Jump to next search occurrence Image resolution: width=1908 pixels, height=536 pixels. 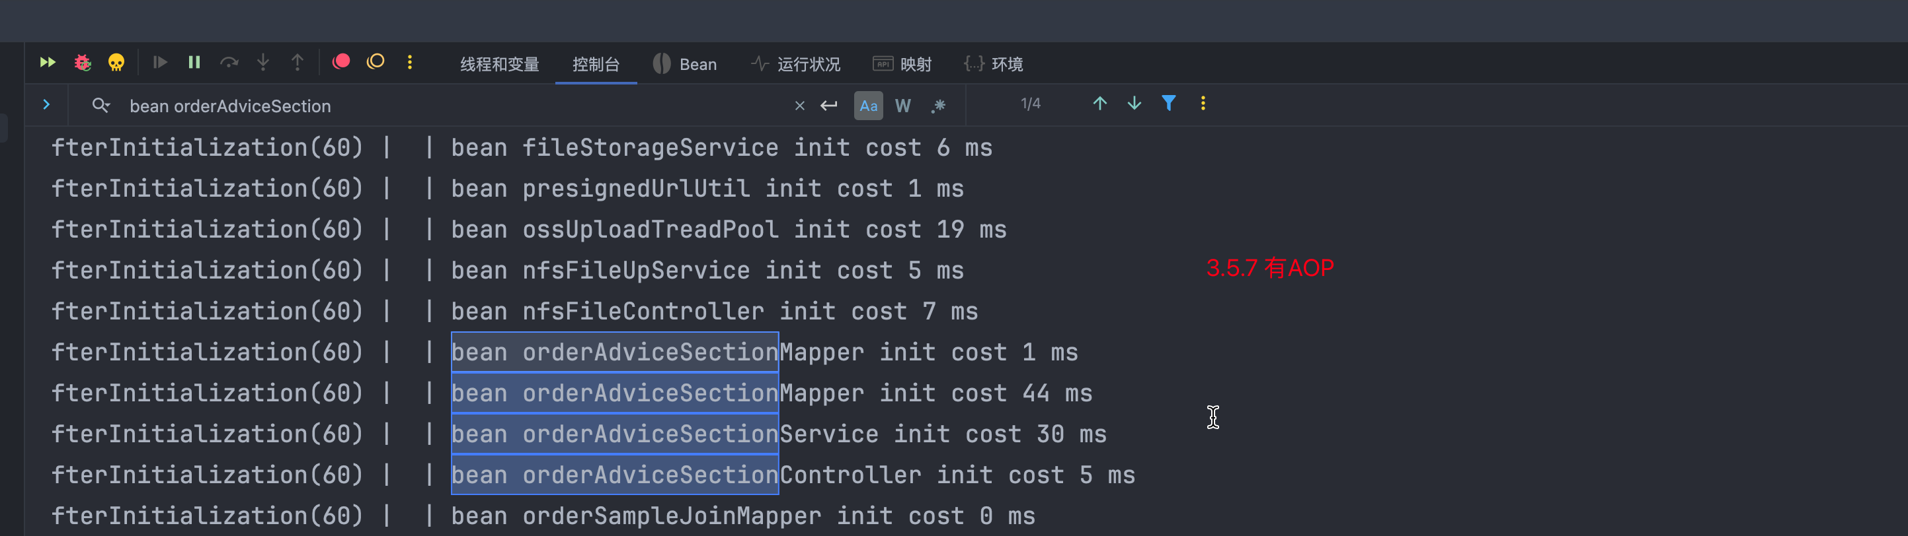(x=1134, y=104)
